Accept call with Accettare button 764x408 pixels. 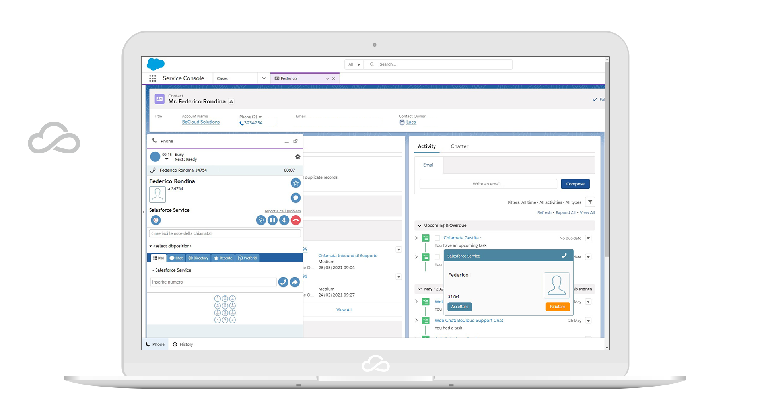(460, 307)
